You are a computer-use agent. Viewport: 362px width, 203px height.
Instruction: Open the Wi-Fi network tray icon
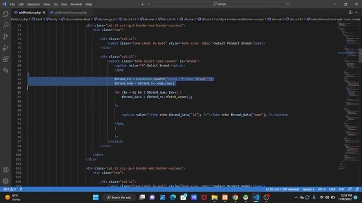pyautogui.click(x=321, y=197)
